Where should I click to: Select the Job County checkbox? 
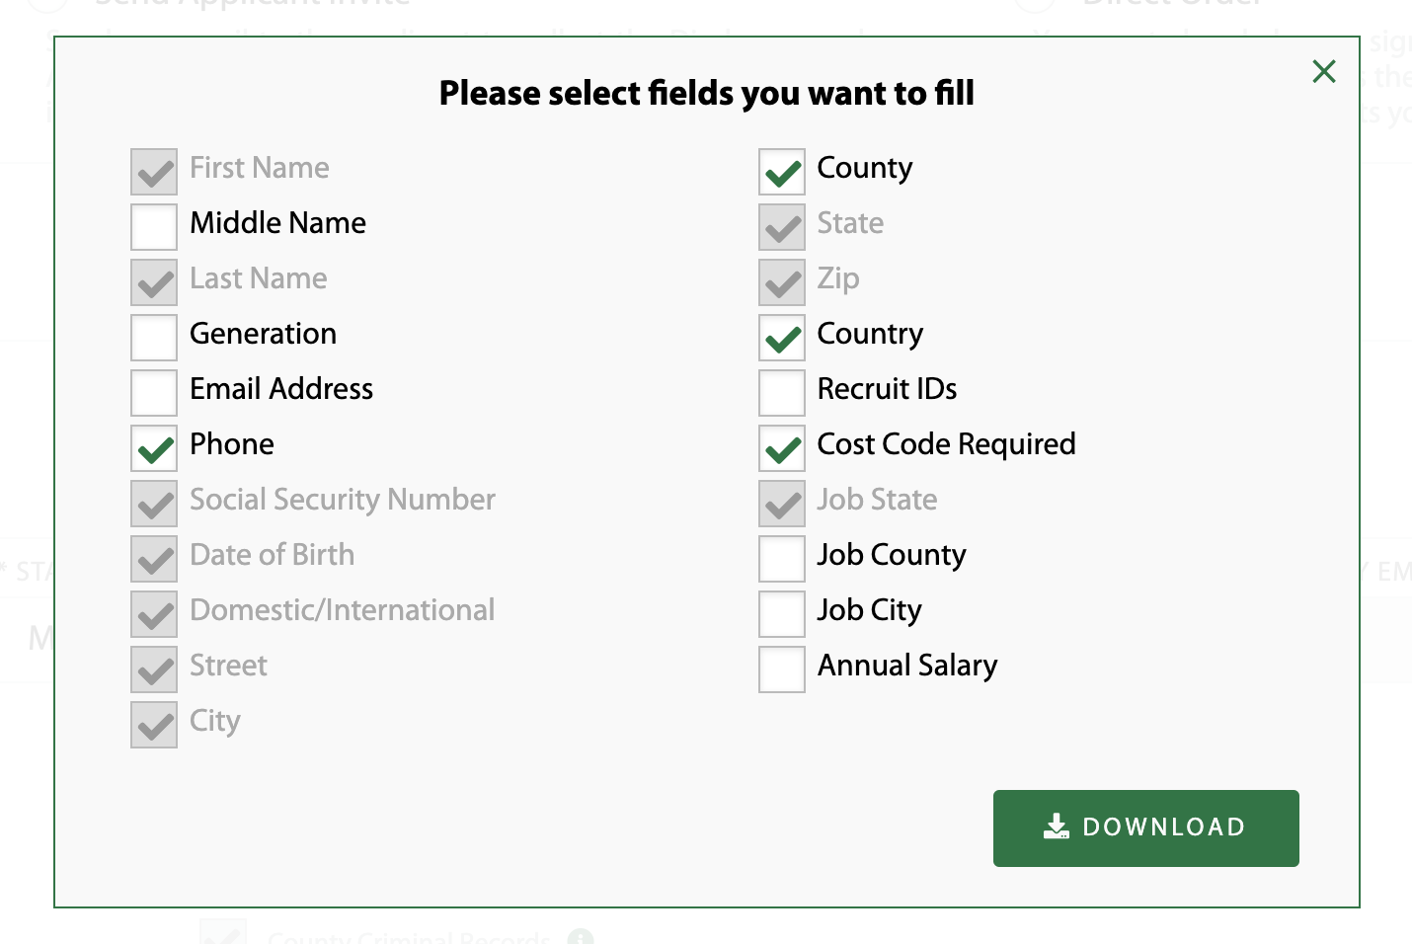pyautogui.click(x=782, y=558)
